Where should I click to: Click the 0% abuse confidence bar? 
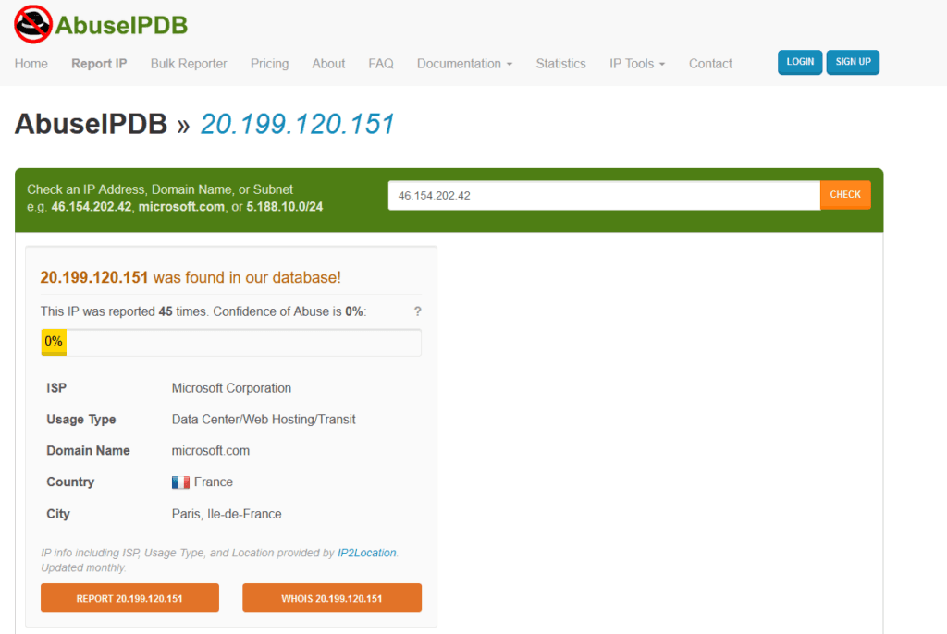[x=231, y=342]
